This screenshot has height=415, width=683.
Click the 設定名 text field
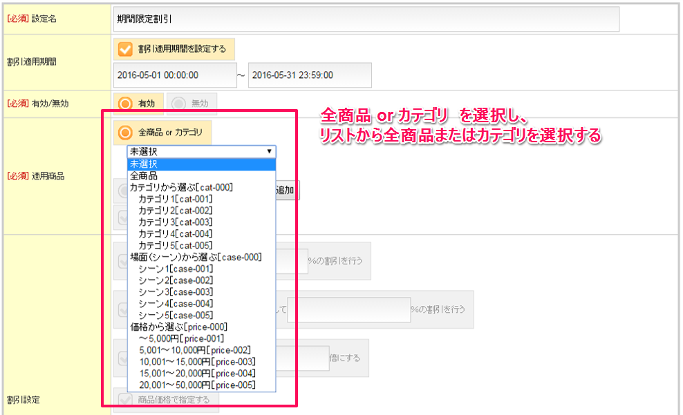(x=366, y=19)
